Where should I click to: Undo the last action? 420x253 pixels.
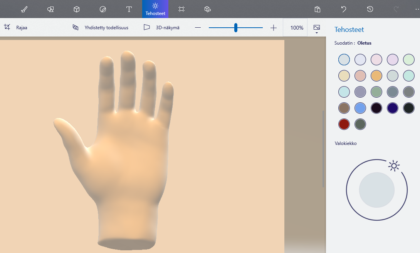point(344,9)
